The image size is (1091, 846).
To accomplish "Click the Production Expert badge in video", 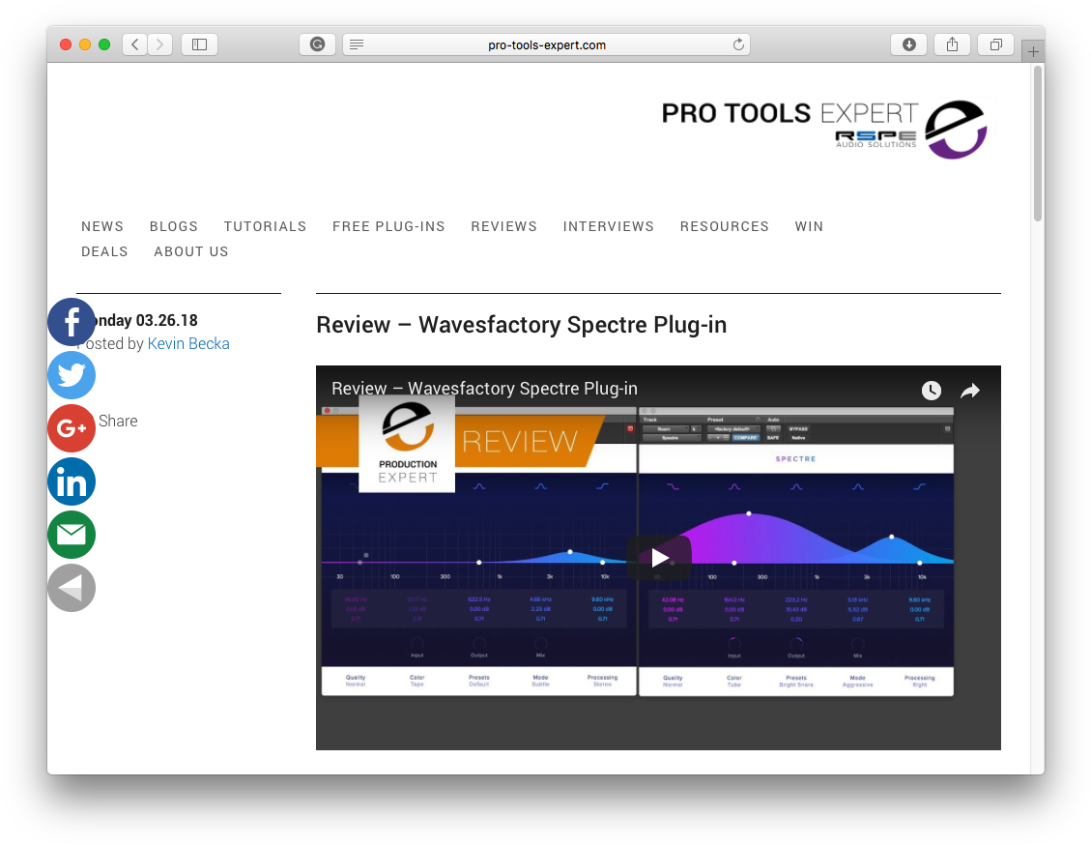I will pos(407,443).
